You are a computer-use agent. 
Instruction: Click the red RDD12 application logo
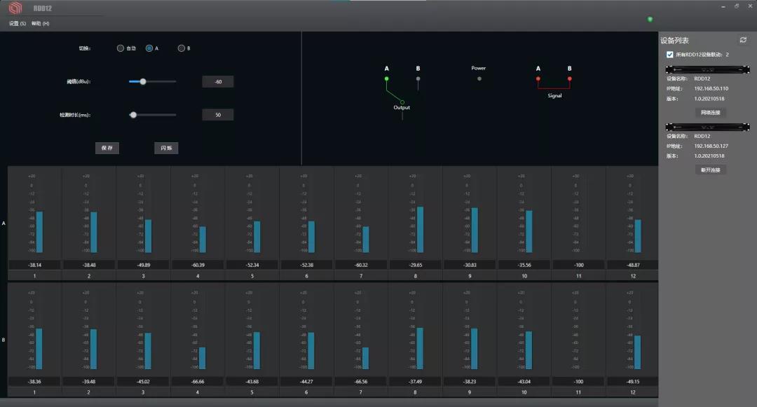point(15,7)
